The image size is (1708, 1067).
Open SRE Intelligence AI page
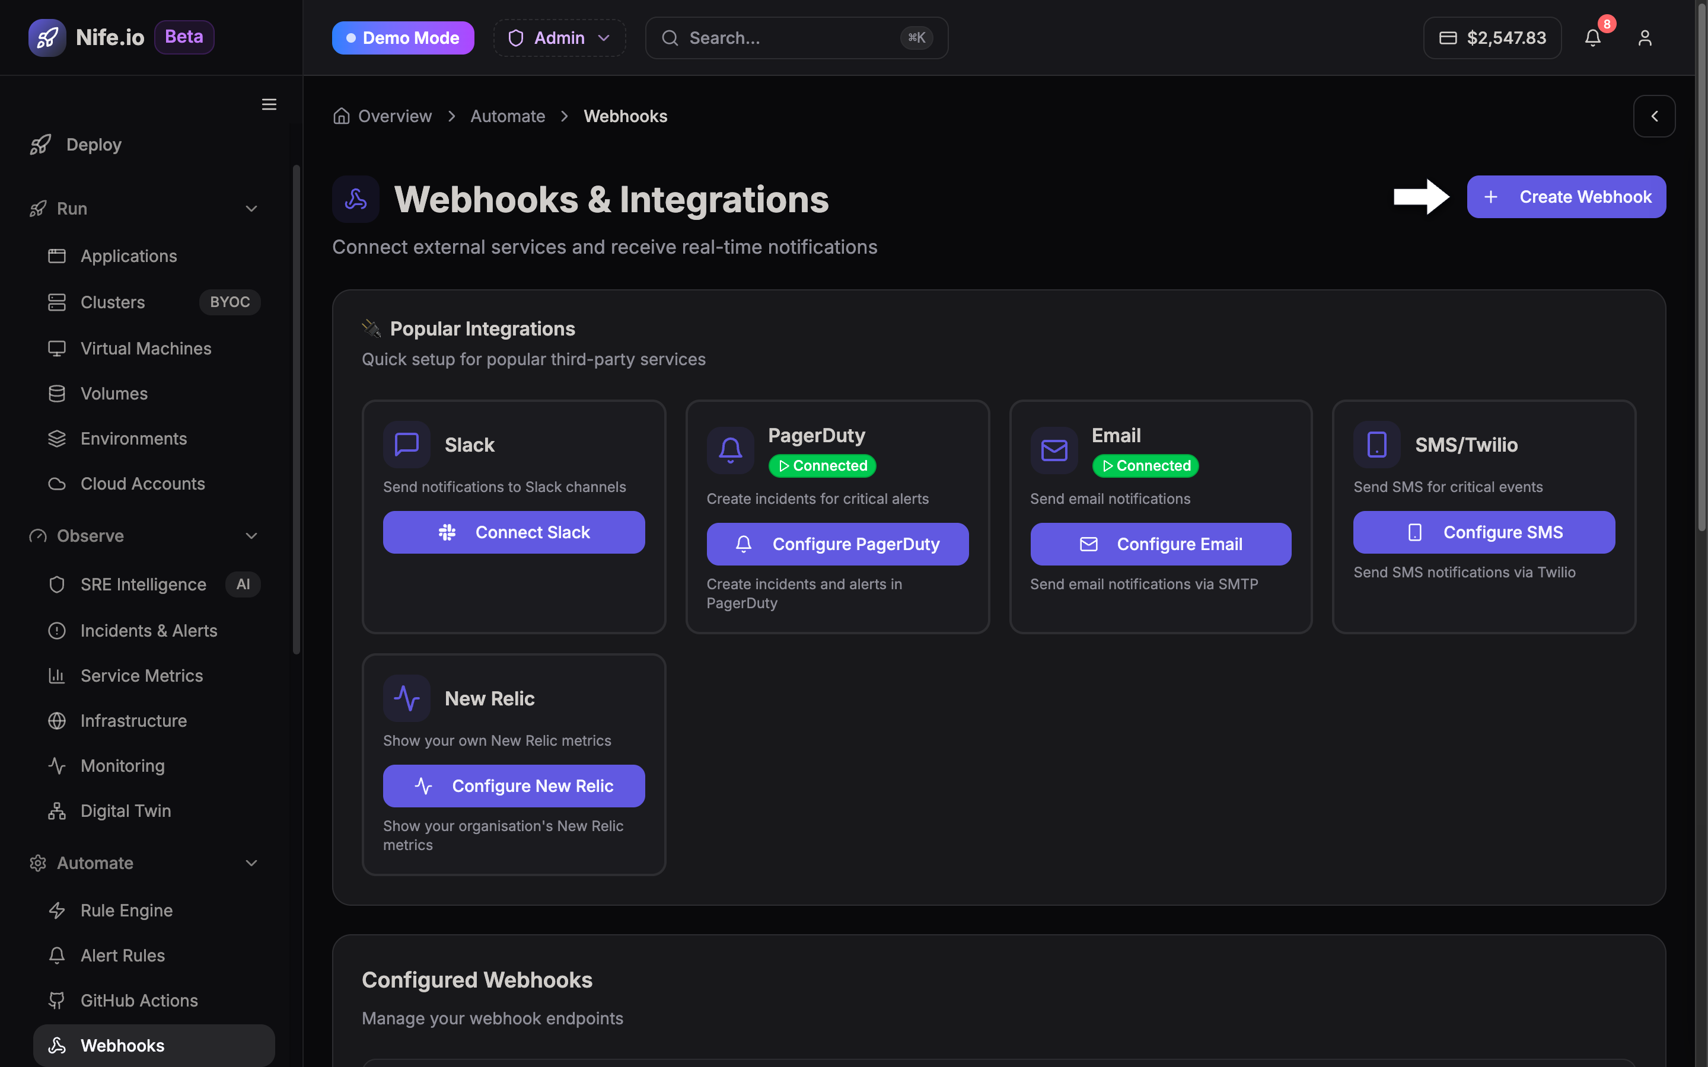coord(154,584)
